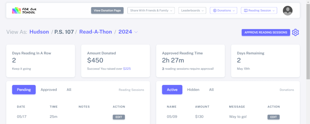Expand the 2024 year selector
Image resolution: width=310 pixels, height=124 pixels.
pyautogui.click(x=128, y=32)
